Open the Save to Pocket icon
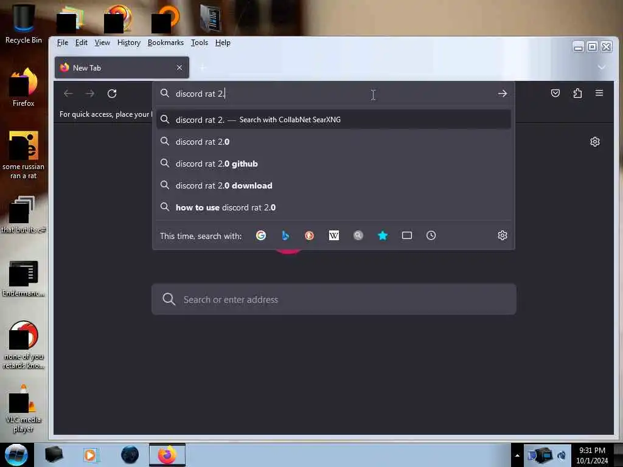Screen dimensions: 623x467 click(x=555, y=93)
